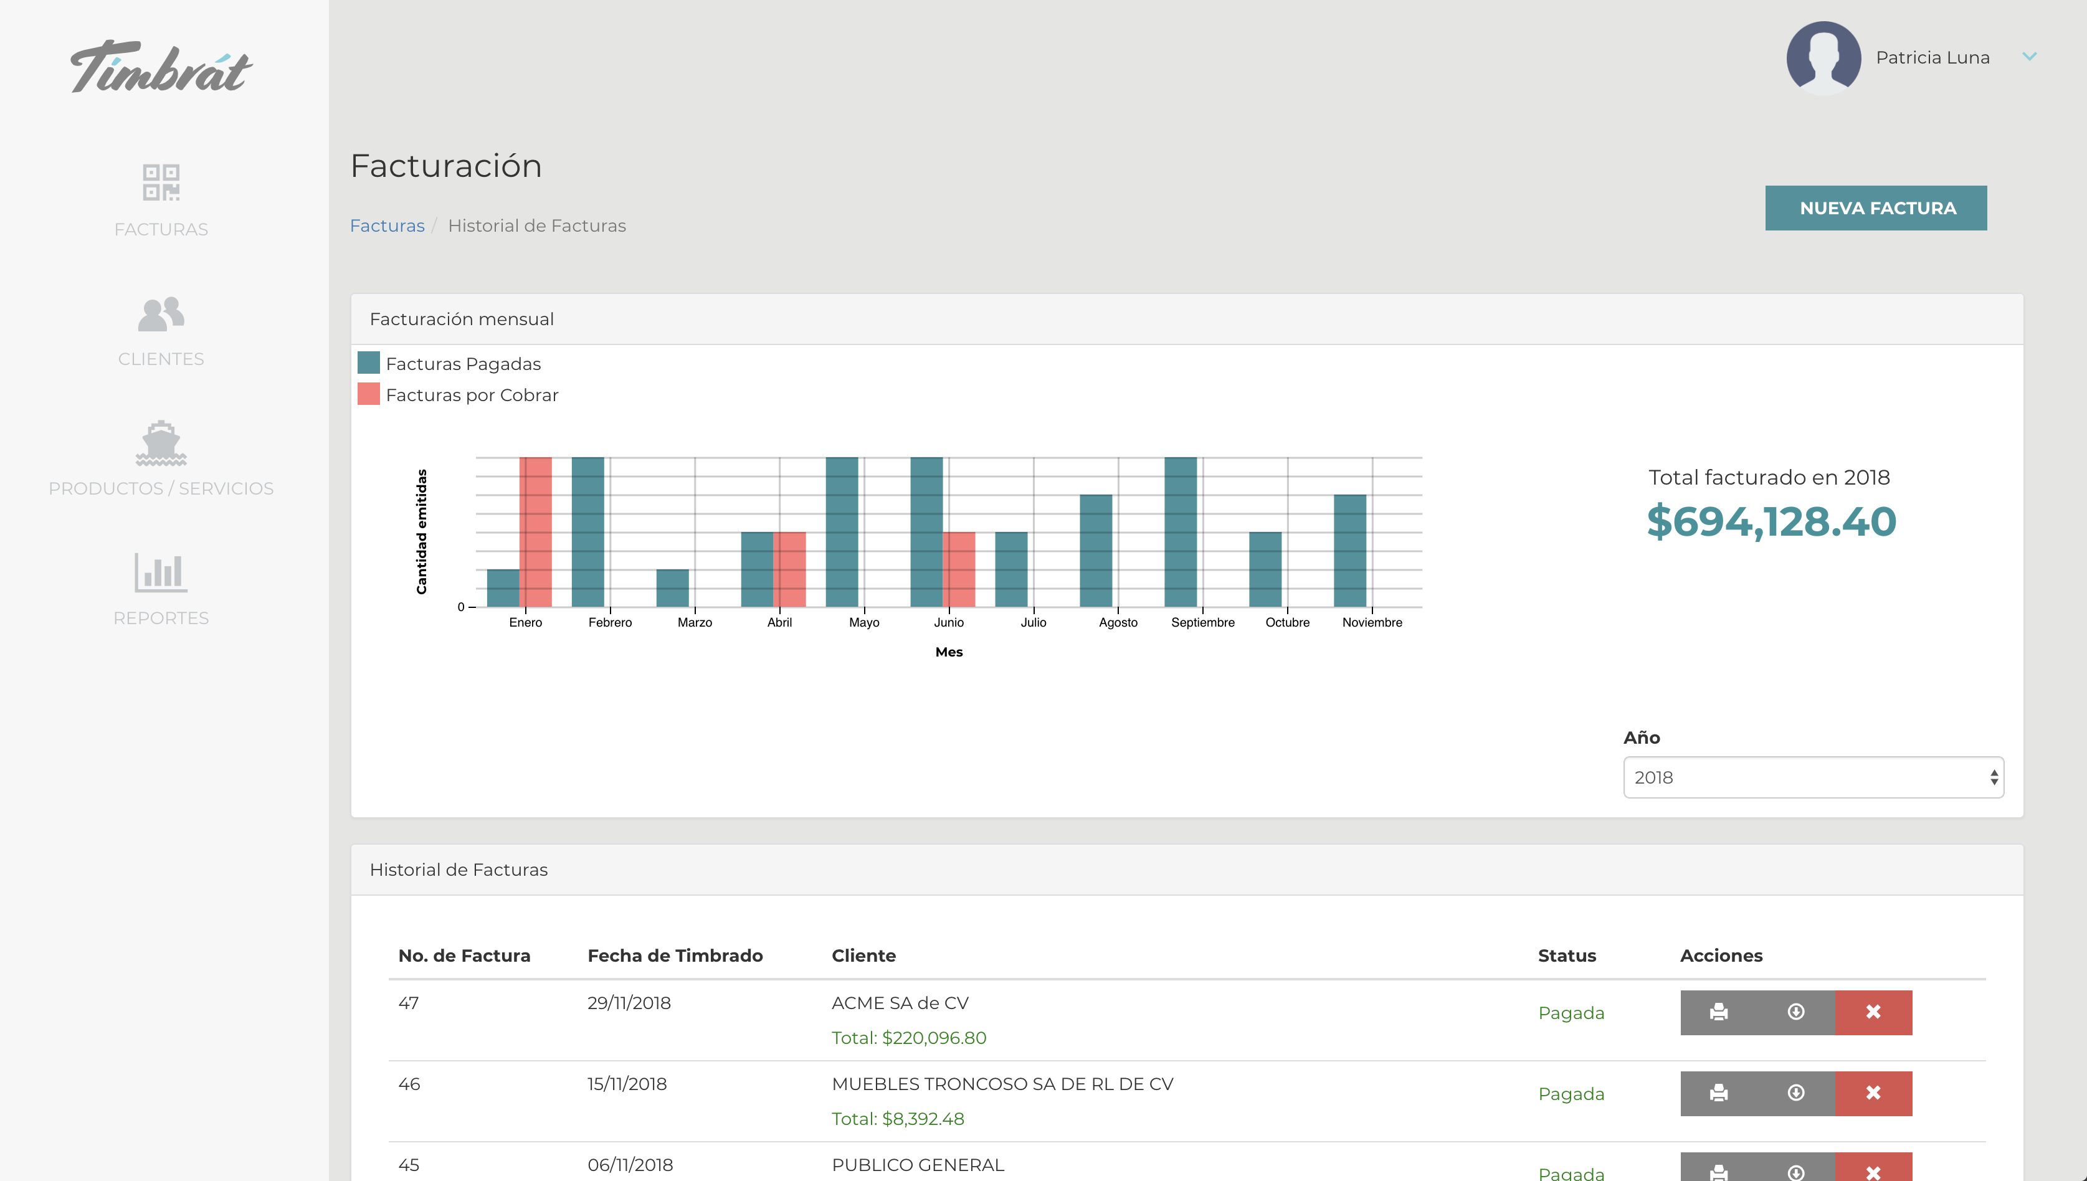Expand the user menu chevron beside Patricia Luna
This screenshot has width=2087, height=1181.
(2028, 57)
